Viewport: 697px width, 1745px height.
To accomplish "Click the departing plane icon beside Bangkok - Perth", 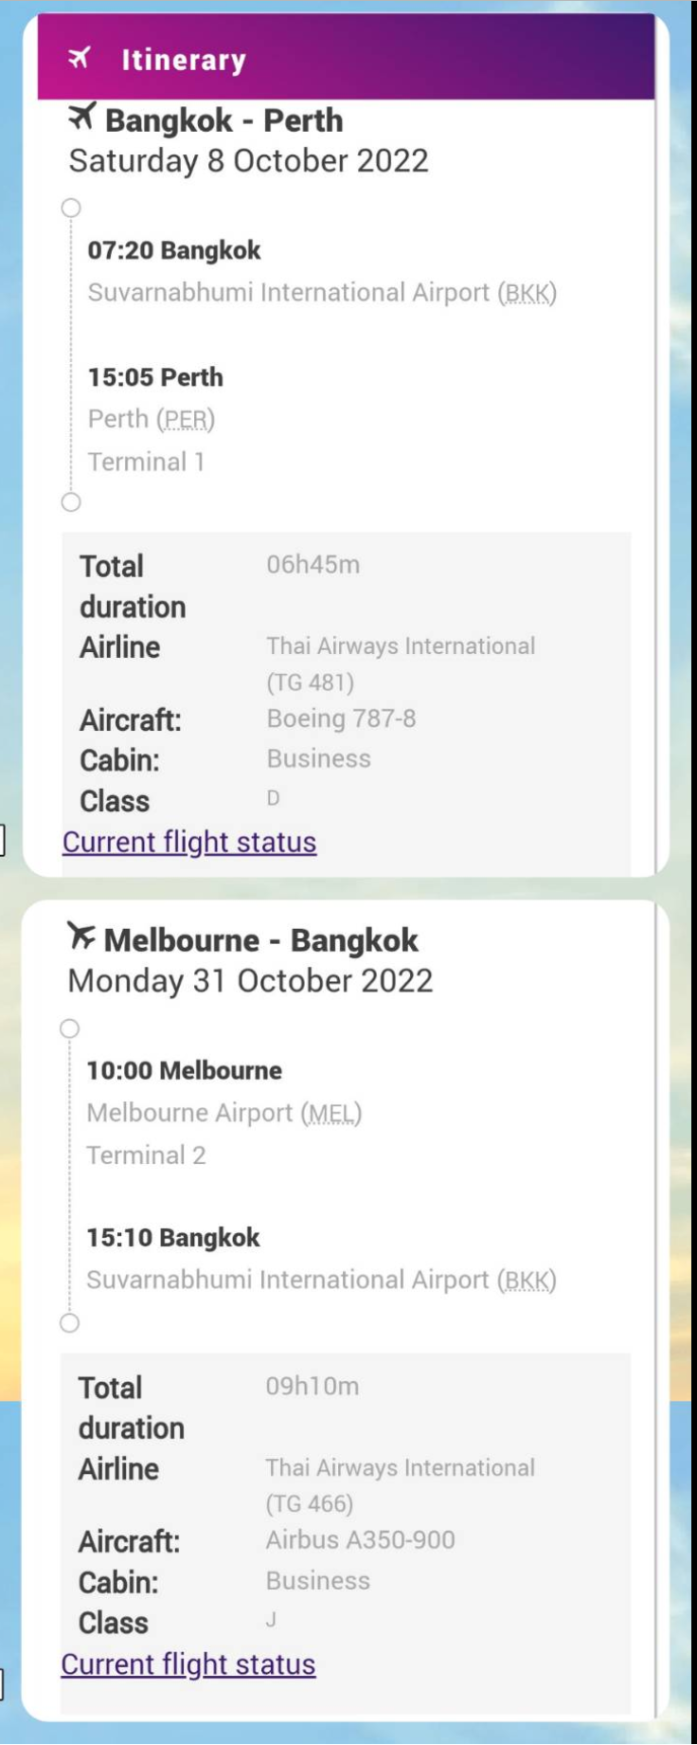I will [x=82, y=118].
